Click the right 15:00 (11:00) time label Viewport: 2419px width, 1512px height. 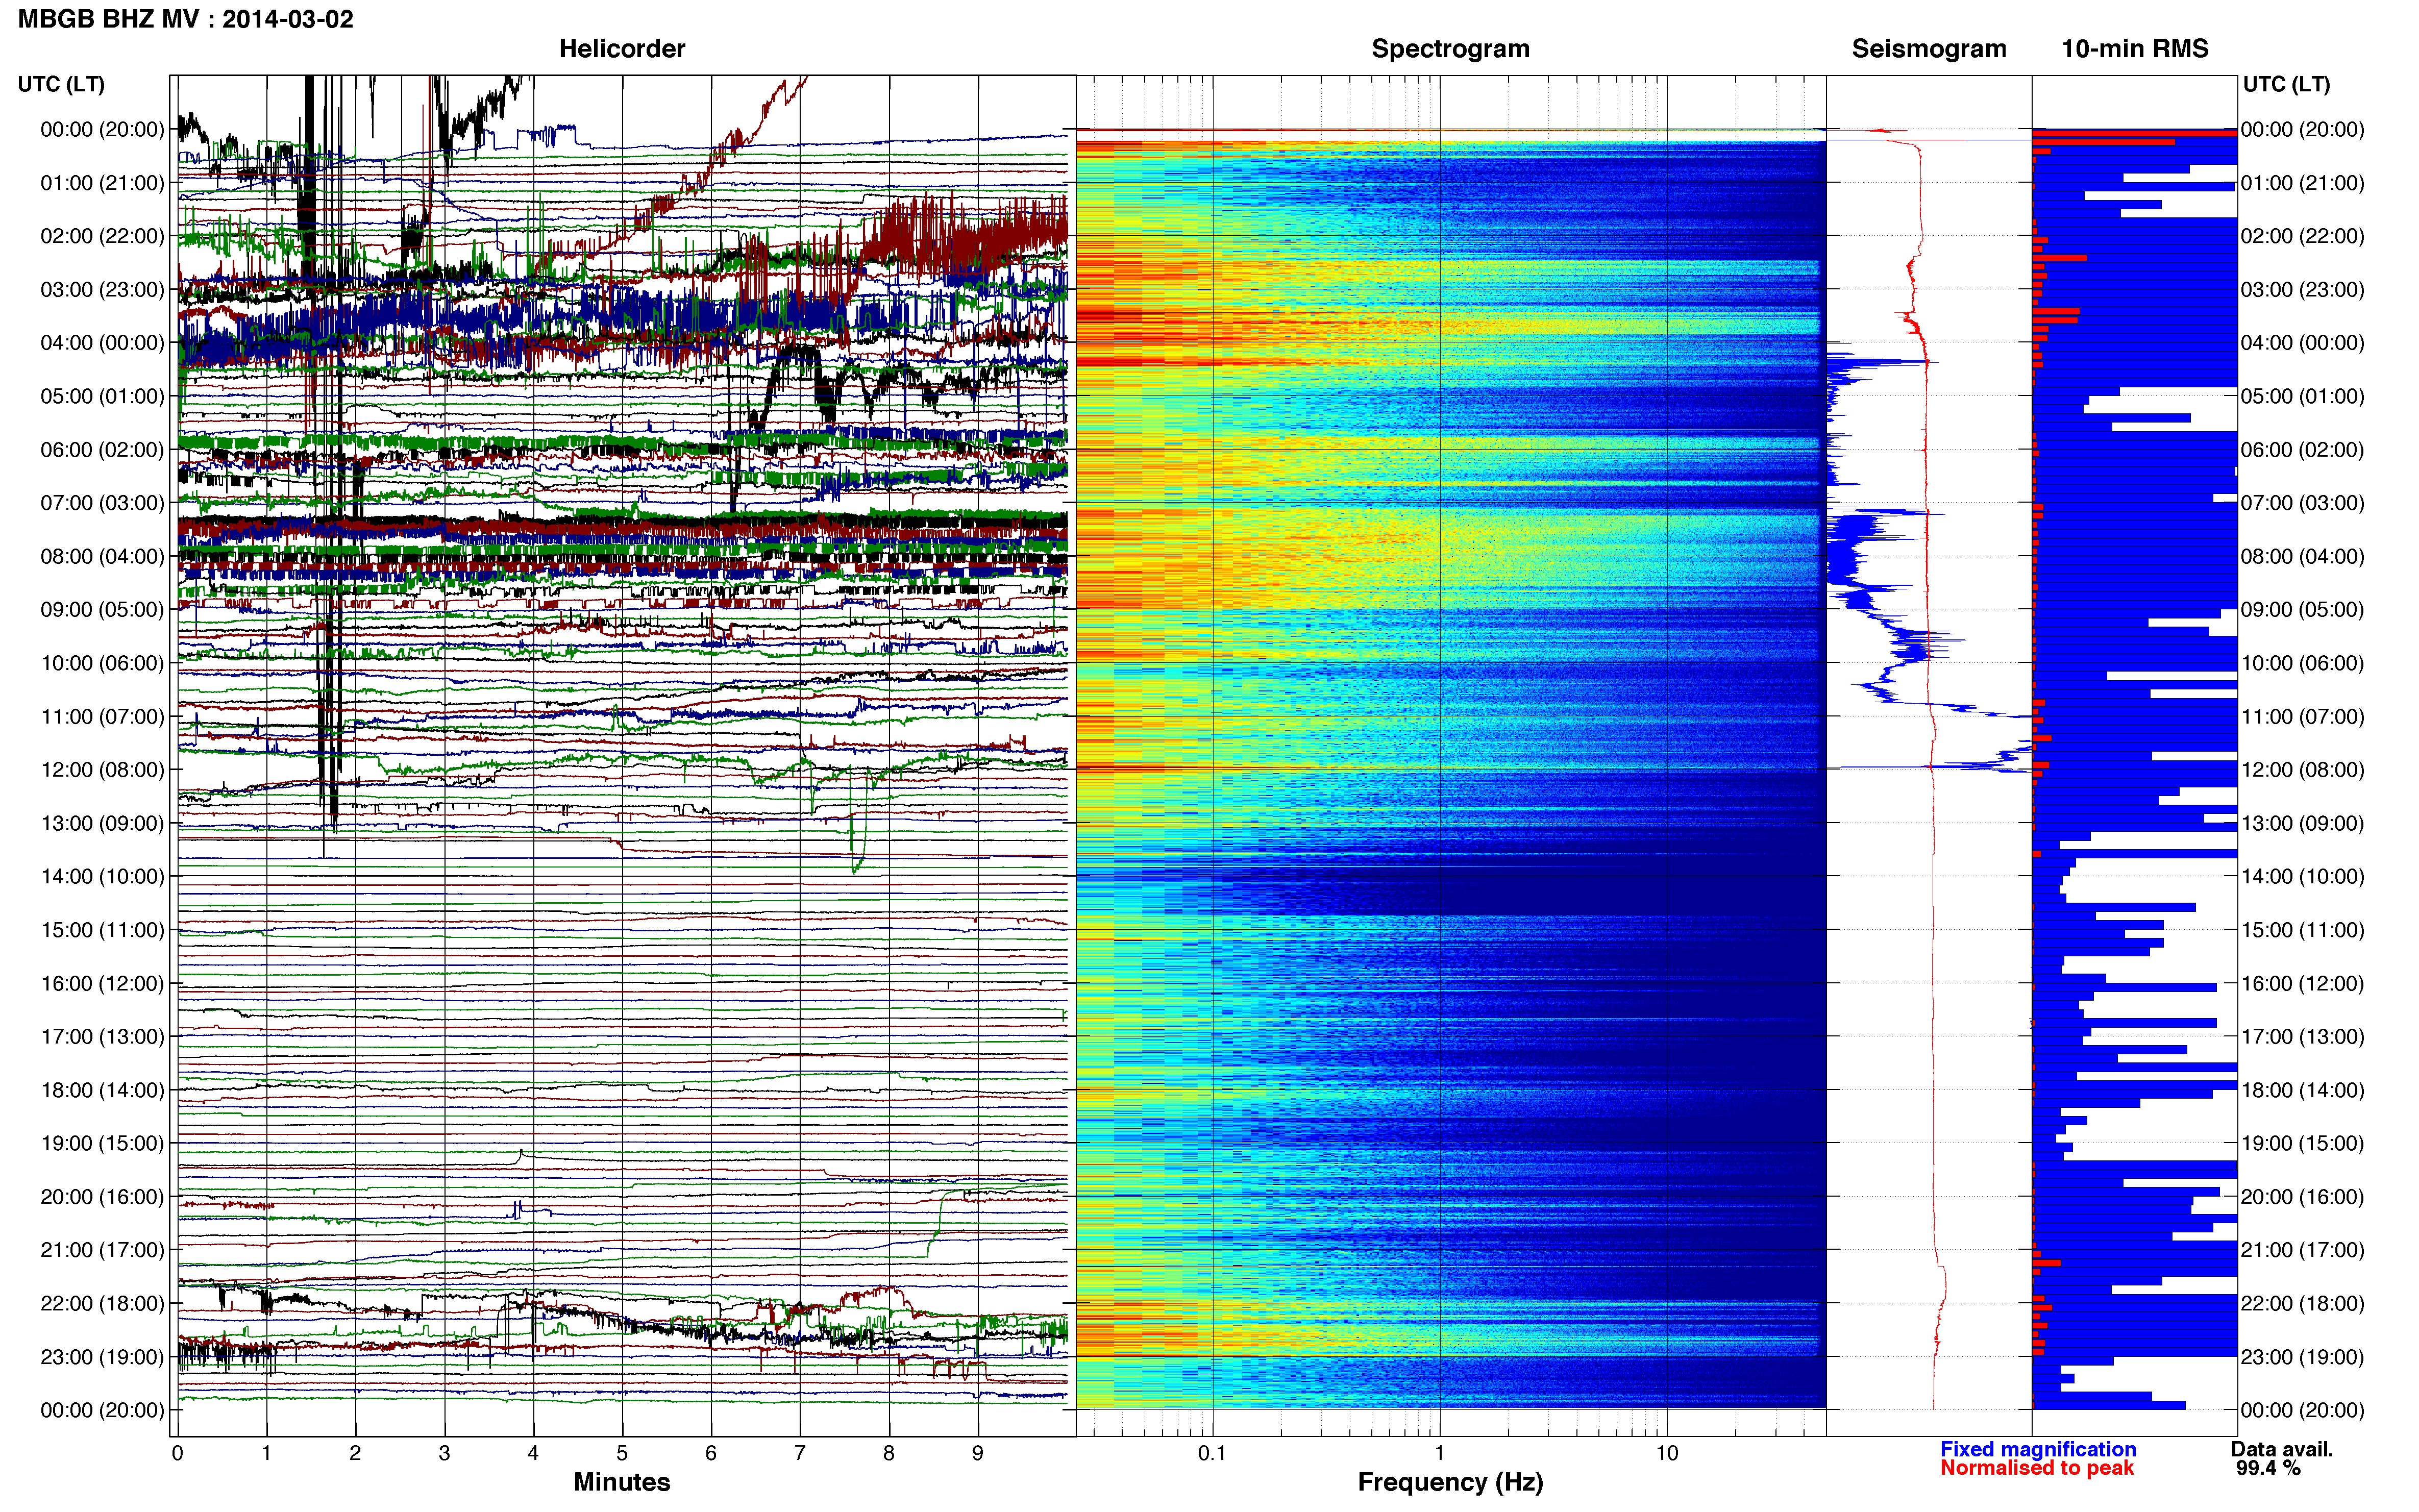pyautogui.click(x=2302, y=929)
